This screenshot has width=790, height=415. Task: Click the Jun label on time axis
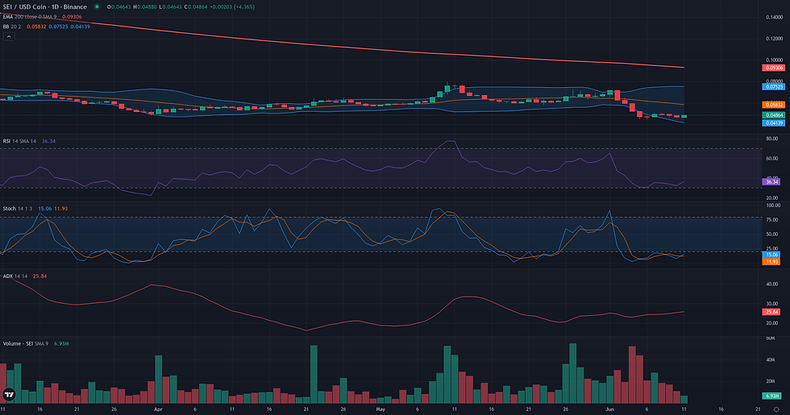pyautogui.click(x=609, y=409)
